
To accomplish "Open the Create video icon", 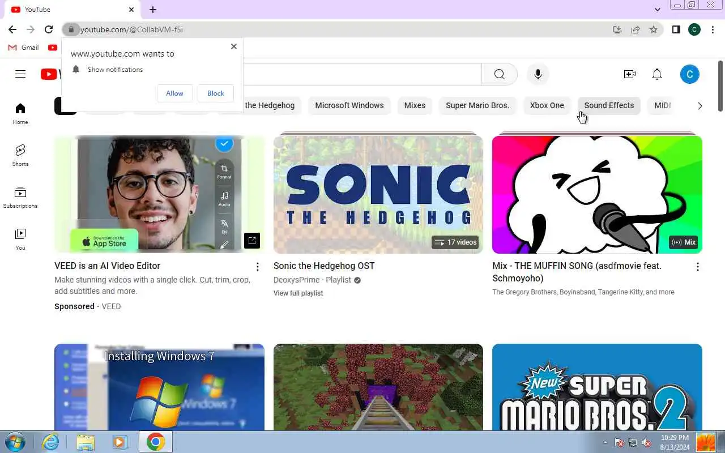I will click(629, 74).
